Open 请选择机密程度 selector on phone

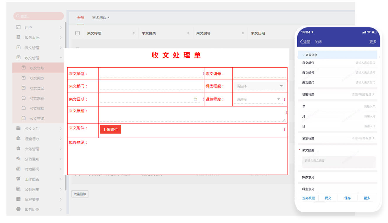363,94
